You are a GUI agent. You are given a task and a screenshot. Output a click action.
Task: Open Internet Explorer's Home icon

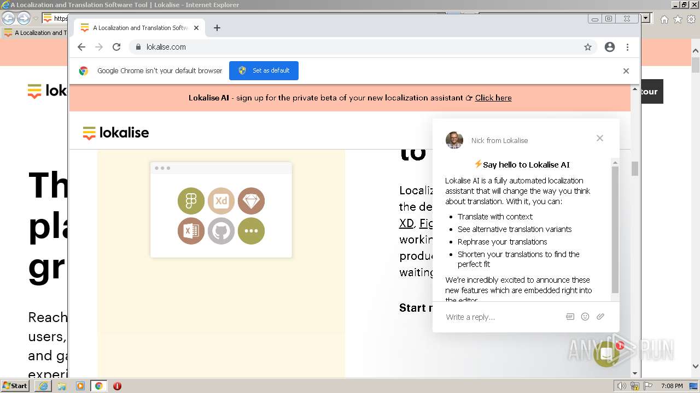pos(664,19)
